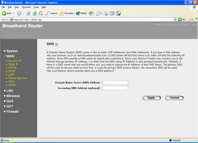Select NAT in the sidebar
The image size is (198, 143).
point(10,106)
